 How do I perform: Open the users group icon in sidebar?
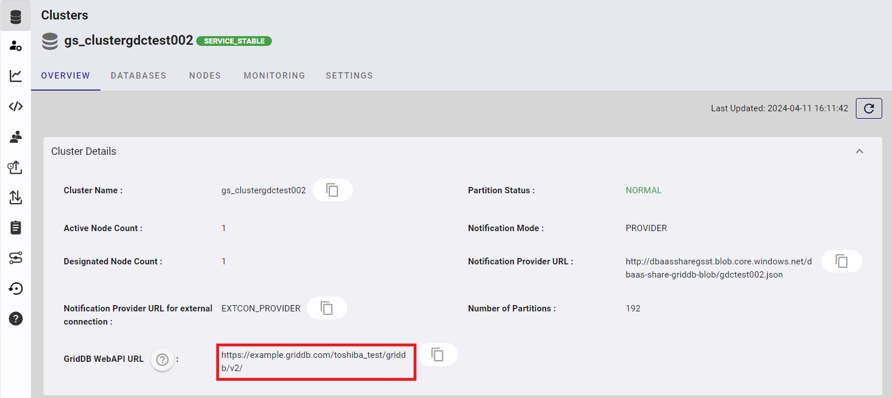pyautogui.click(x=16, y=136)
